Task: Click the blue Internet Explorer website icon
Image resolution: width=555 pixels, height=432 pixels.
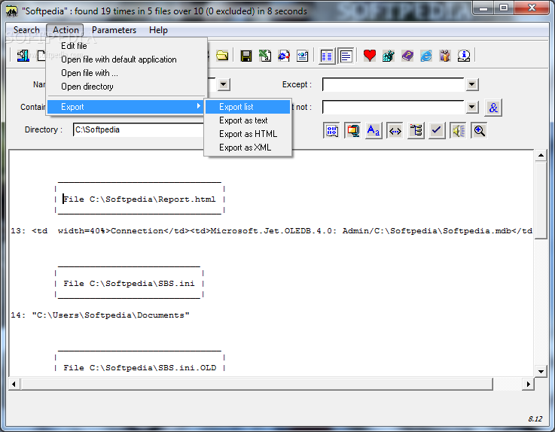Action: click(x=426, y=56)
